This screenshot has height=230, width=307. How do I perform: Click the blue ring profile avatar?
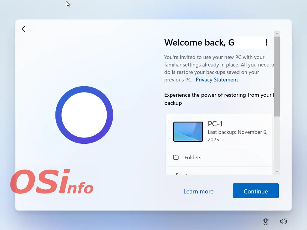[84, 115]
